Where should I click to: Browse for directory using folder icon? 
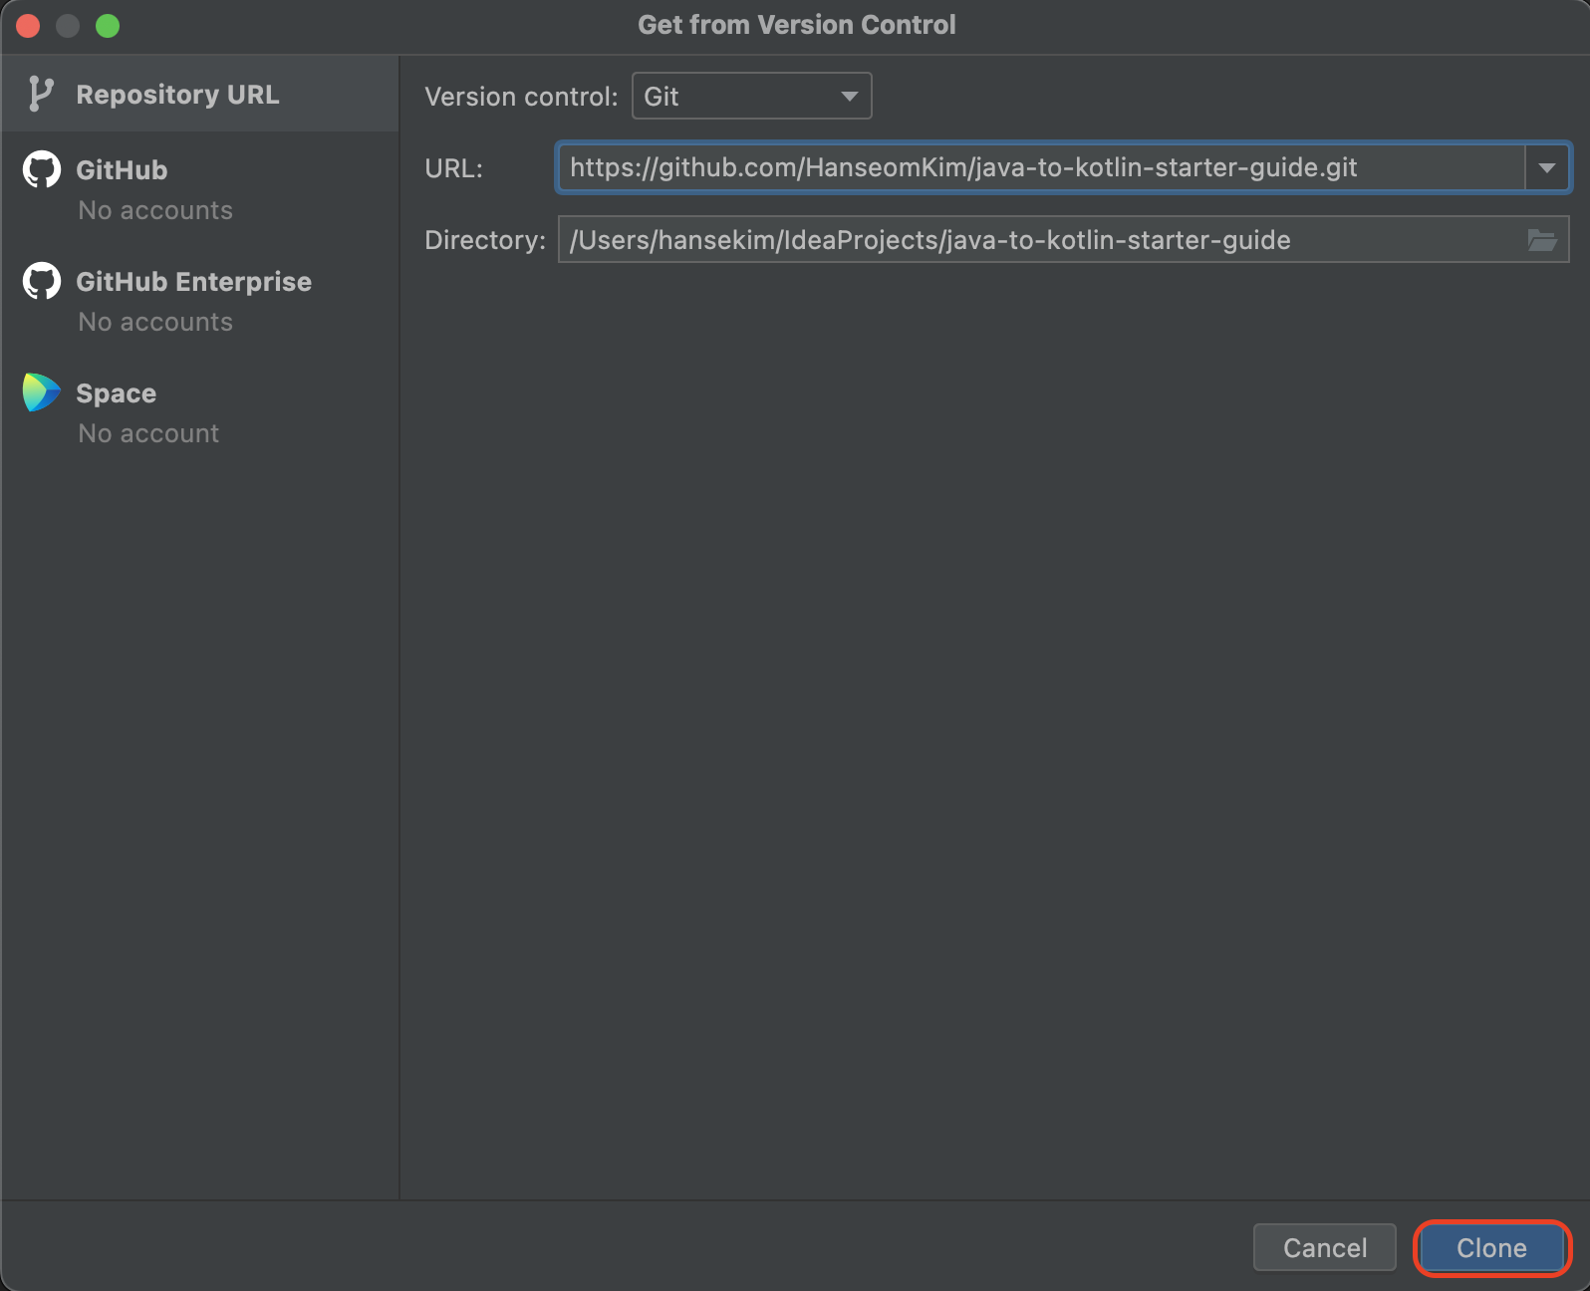(1542, 239)
